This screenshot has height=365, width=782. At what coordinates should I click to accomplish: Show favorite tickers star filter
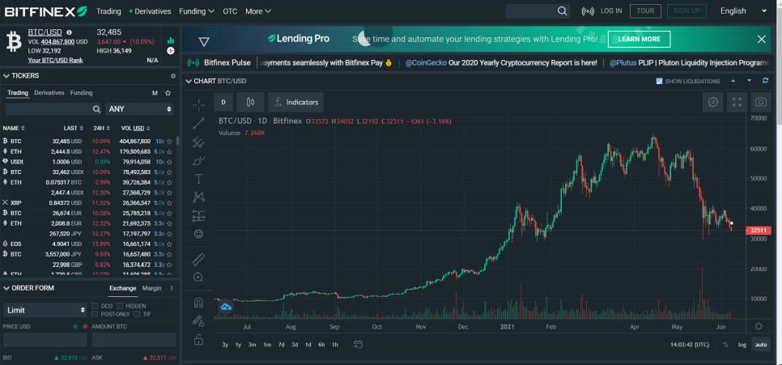(168, 93)
